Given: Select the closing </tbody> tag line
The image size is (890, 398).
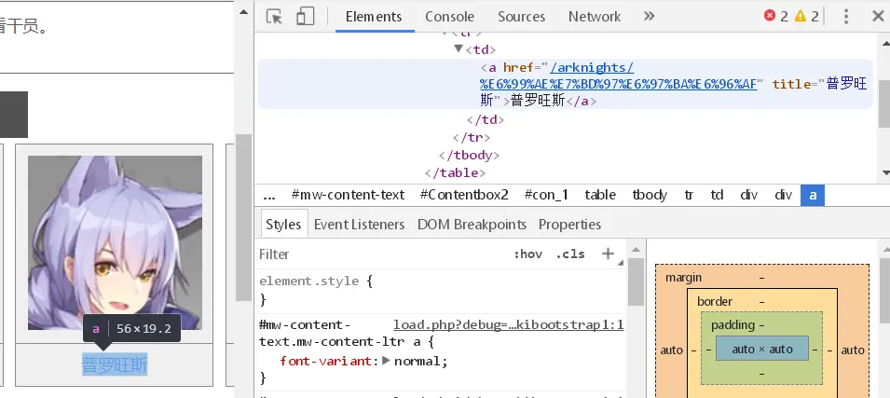Looking at the screenshot, I should tap(469, 155).
